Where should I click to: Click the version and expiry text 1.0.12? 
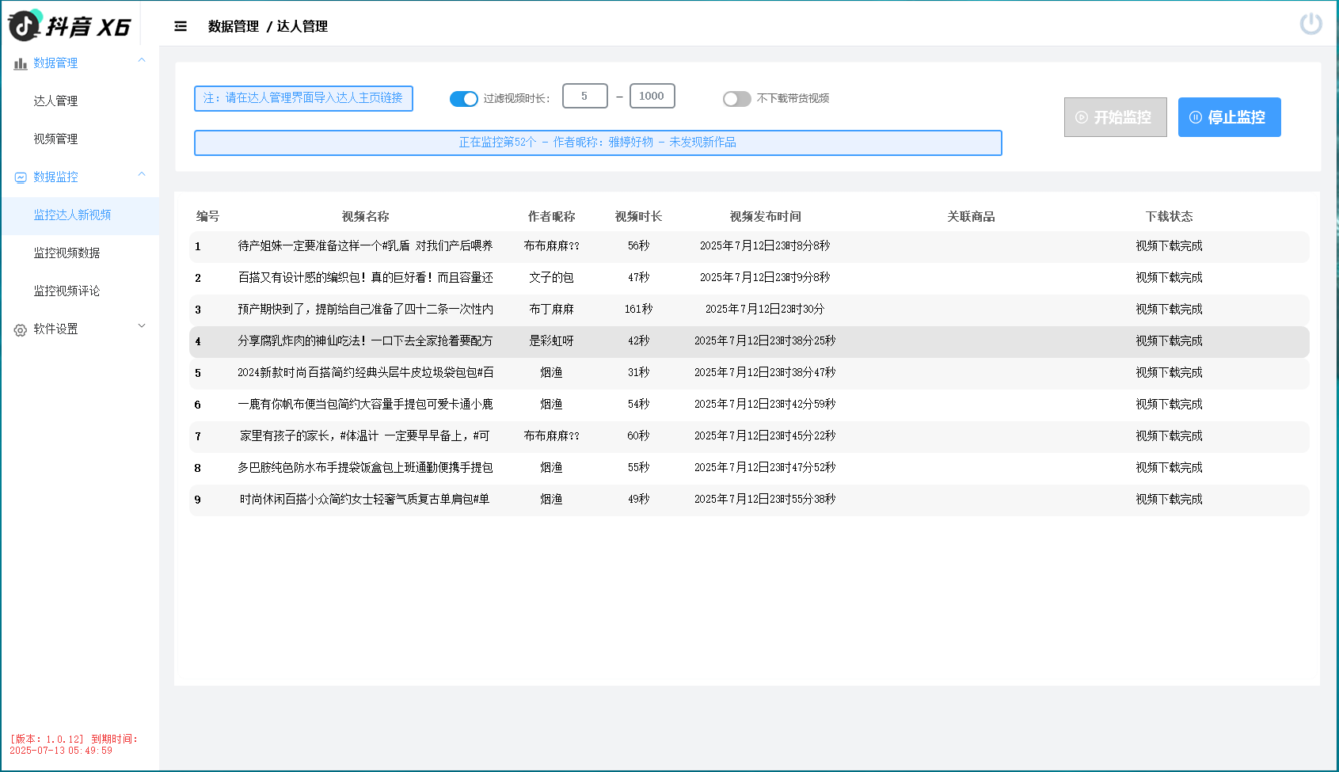pyautogui.click(x=74, y=745)
